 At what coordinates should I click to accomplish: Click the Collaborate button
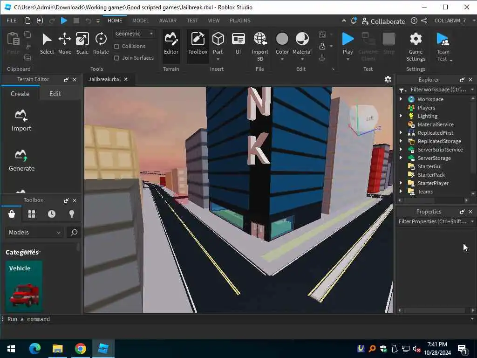[x=383, y=21]
